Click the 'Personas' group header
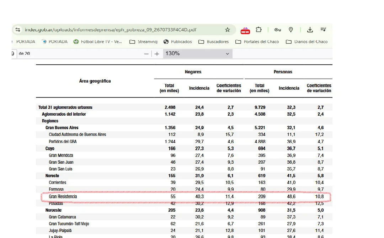Image resolution: width=384 pixels, height=238 pixels. (x=283, y=72)
